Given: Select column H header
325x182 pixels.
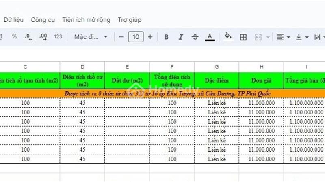Looking at the screenshot, I should [261, 67].
